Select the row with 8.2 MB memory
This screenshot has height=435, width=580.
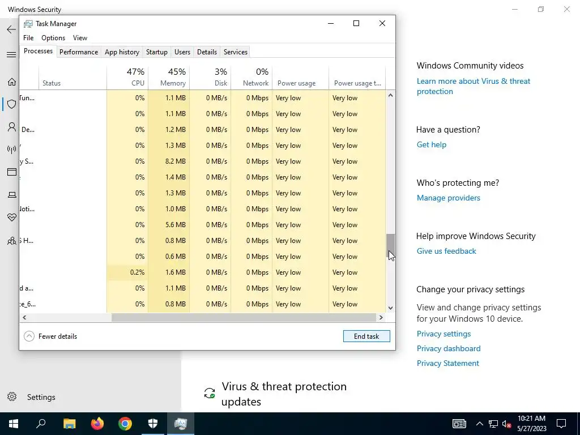(x=203, y=161)
